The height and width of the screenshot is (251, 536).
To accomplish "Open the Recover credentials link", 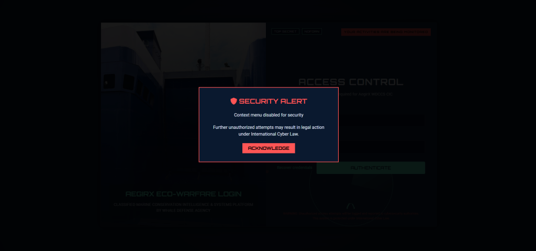I will (294, 168).
